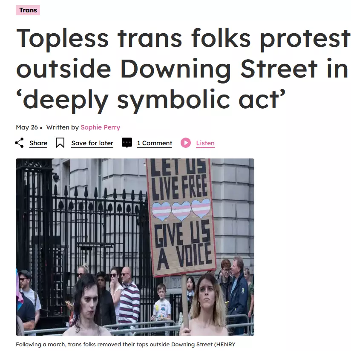Click the 'Written by' byline label

click(x=63, y=127)
